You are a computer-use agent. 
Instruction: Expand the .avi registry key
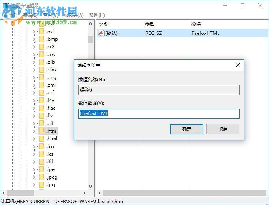click(34, 31)
